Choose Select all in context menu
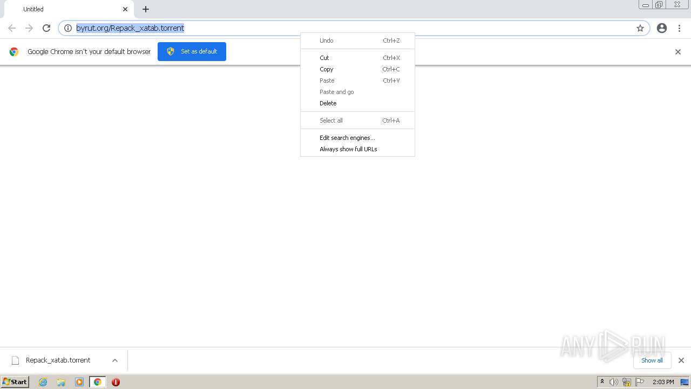Image resolution: width=691 pixels, height=389 pixels. (357, 120)
